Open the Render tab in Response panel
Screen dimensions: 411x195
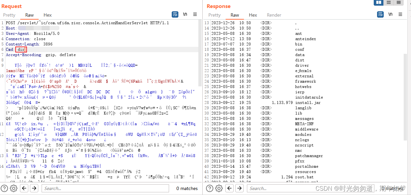tap(274, 15)
